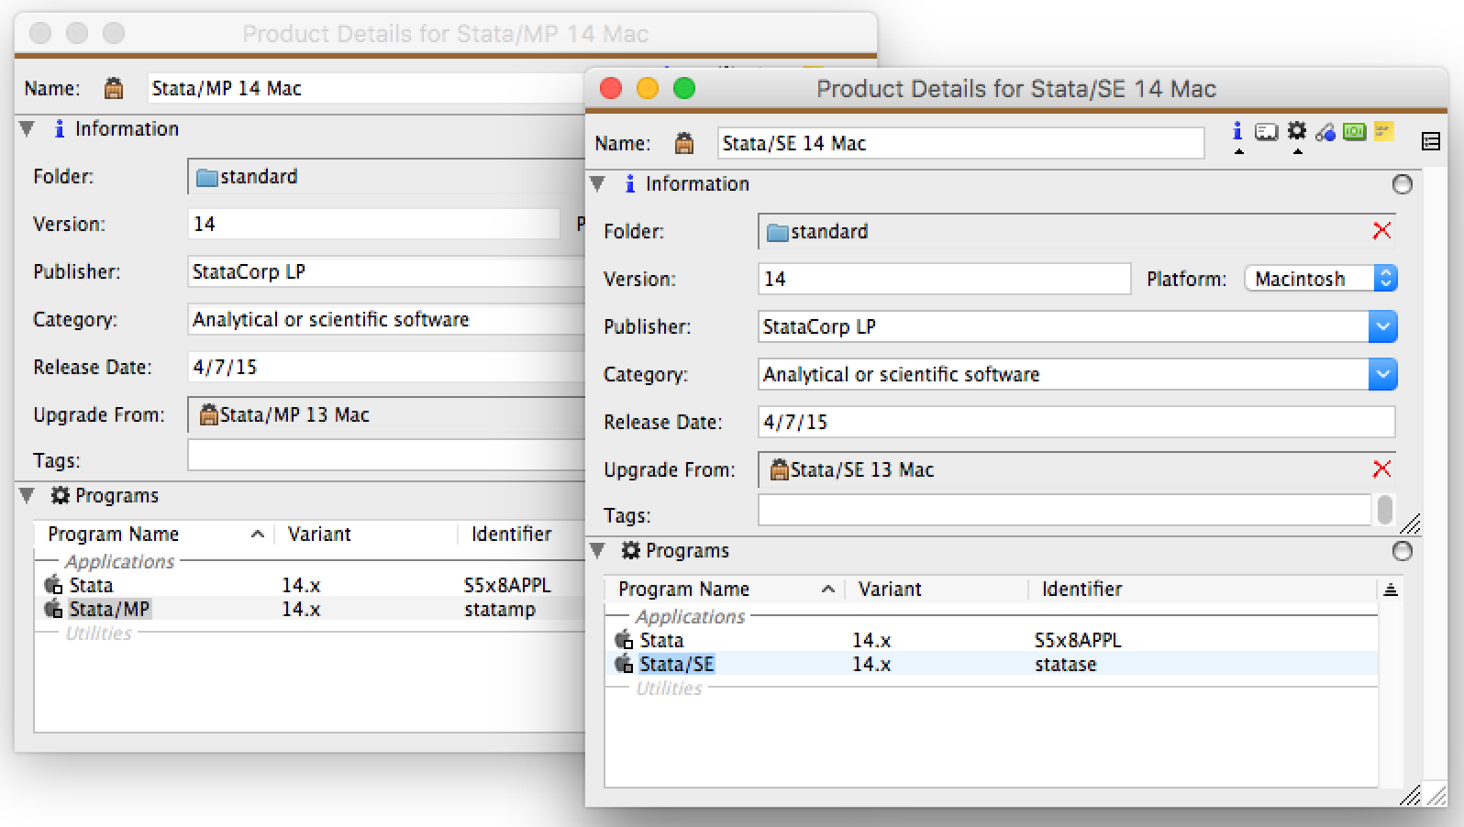This screenshot has height=827, width=1464.
Task: Click the round button in Stata/SE Programs header
Action: coord(1402,551)
